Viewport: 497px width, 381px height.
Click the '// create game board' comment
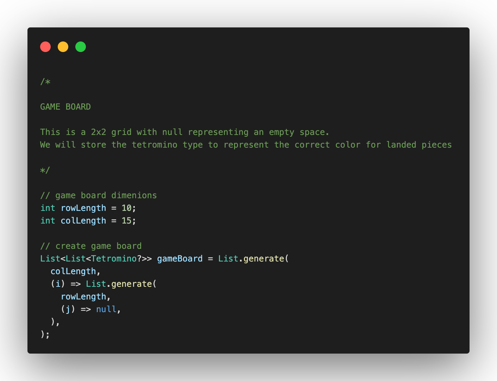click(x=91, y=246)
